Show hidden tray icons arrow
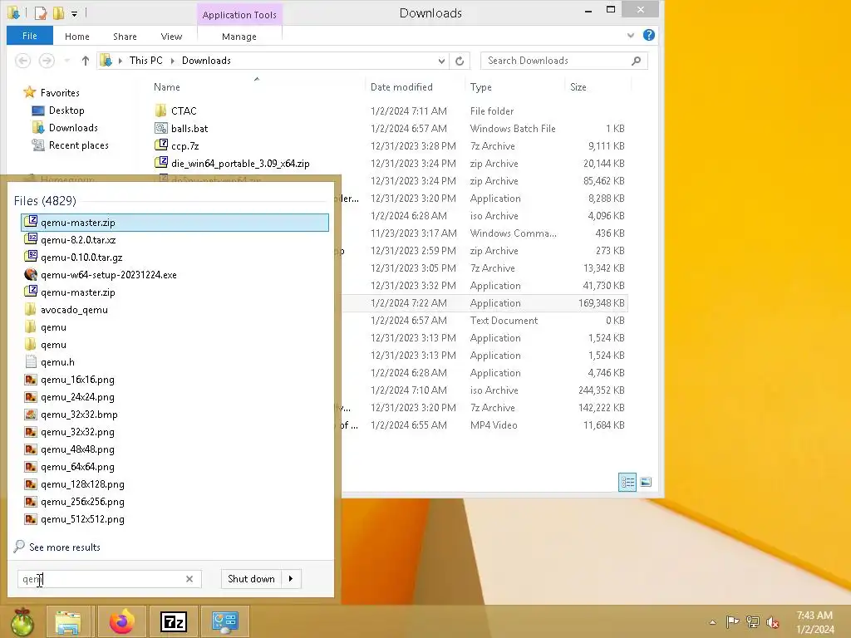 (712, 621)
